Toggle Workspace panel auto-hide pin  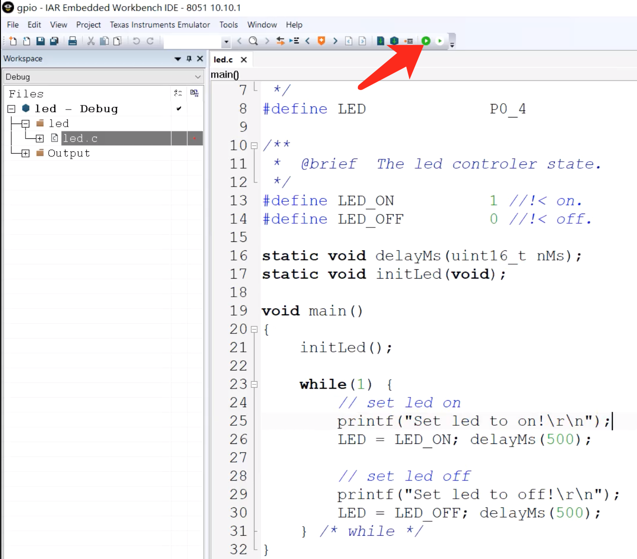(x=189, y=58)
